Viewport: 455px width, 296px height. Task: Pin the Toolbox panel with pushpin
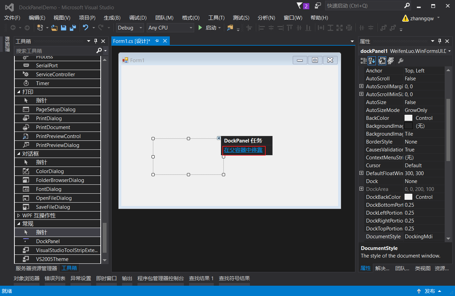[x=96, y=41]
